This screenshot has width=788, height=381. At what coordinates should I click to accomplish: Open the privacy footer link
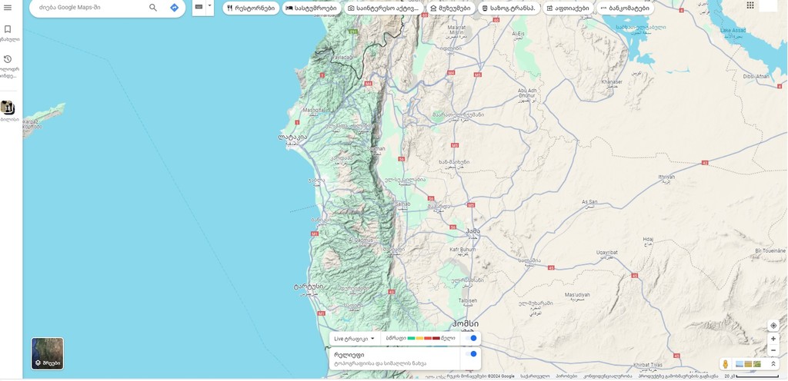point(607,376)
